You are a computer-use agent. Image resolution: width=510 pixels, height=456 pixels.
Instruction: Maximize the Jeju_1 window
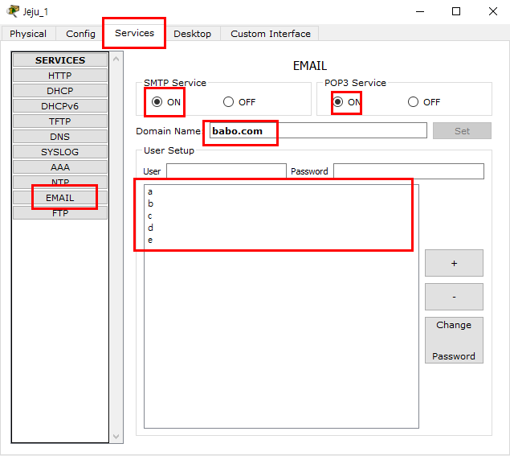pyautogui.click(x=456, y=12)
